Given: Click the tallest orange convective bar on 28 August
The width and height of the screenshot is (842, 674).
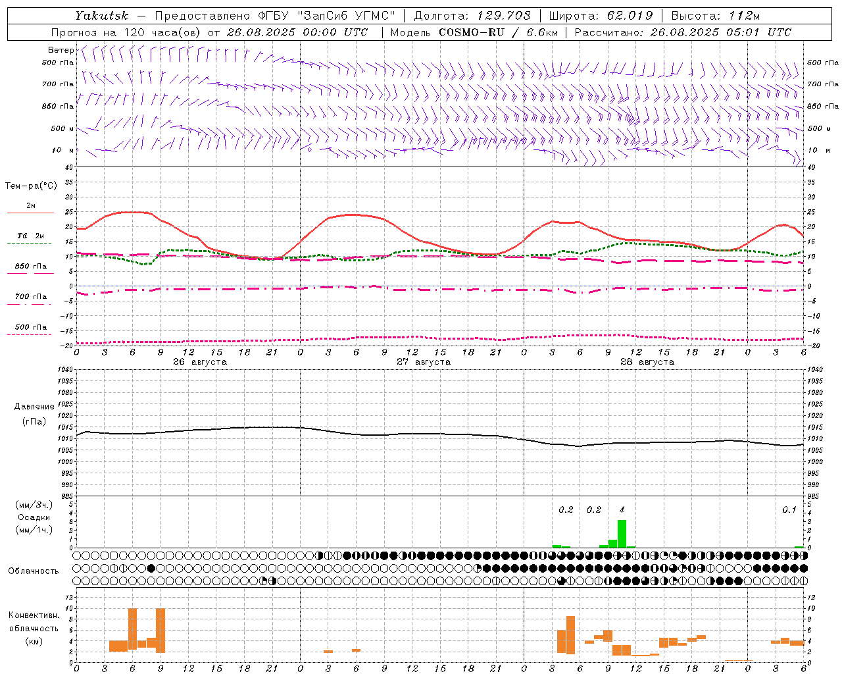Looking at the screenshot, I should coord(570,635).
